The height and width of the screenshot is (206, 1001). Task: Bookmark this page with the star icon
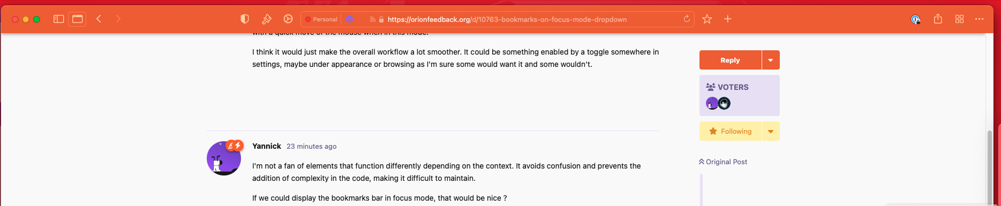tap(707, 19)
